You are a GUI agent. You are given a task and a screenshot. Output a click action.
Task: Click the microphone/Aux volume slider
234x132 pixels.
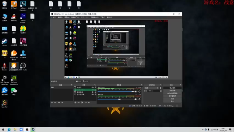(116, 92)
